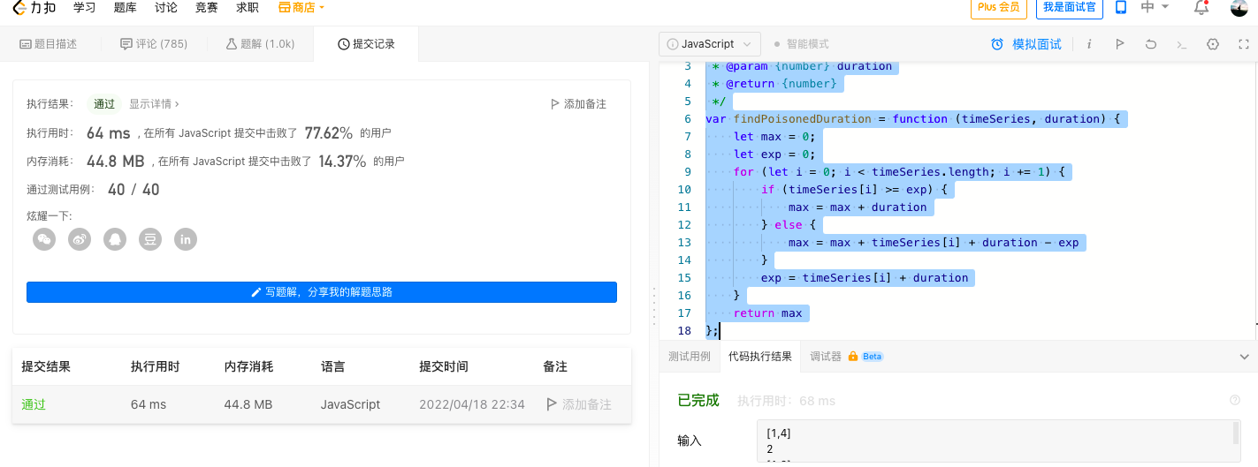Image resolution: width=1258 pixels, height=467 pixels.
Task: Reset code with the undo arrow icon
Action: 1150,44
